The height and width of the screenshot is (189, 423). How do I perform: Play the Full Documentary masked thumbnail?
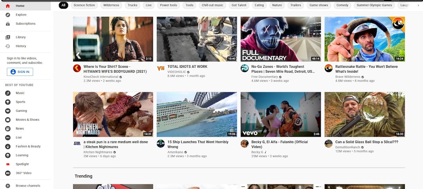coord(281,39)
